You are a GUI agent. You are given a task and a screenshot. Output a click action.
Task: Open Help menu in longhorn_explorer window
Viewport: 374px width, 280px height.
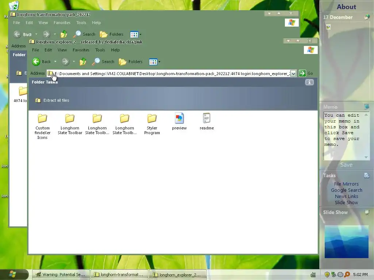[115, 50]
